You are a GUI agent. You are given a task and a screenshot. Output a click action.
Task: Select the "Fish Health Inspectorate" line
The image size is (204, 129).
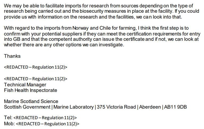tap(30, 90)
